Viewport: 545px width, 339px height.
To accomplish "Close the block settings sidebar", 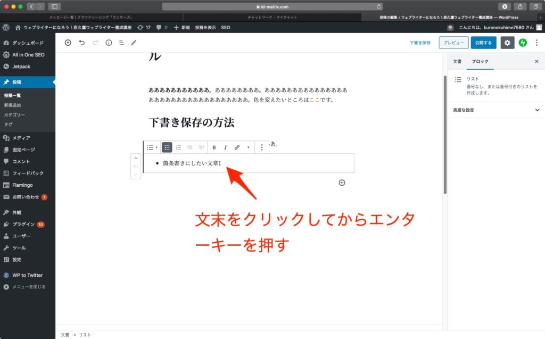I will pyautogui.click(x=536, y=61).
